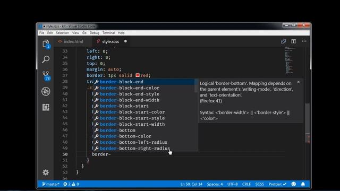Viewport: 340px width, 191px height.
Task: Open the Explorer view in activity bar
Action: tap(46, 44)
